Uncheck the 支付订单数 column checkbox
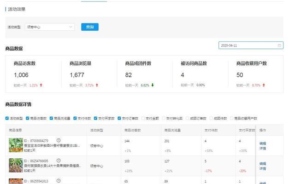 [119, 118]
